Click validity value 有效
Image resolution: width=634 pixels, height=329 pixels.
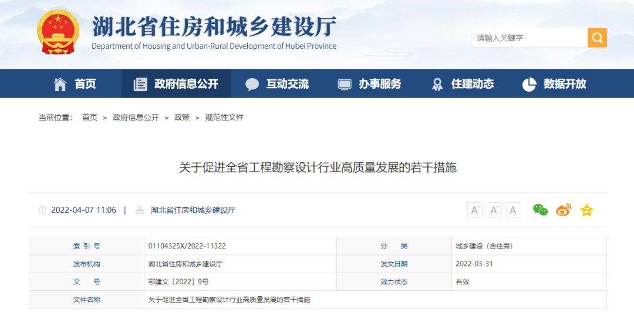click(x=463, y=281)
